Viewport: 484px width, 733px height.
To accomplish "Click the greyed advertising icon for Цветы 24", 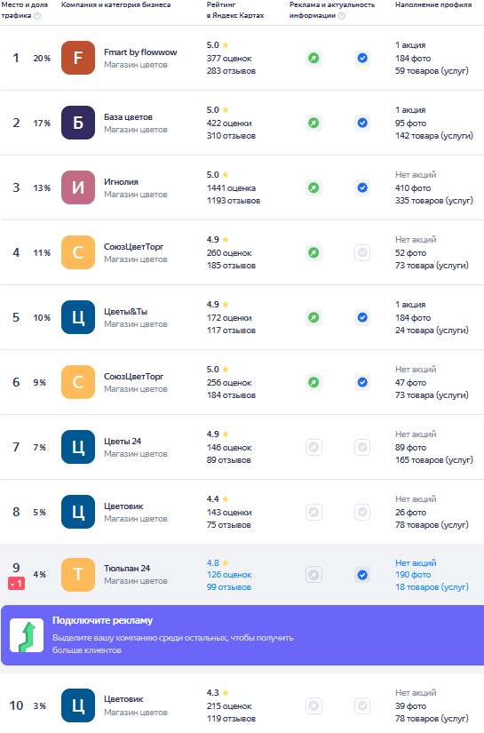I will 314,448.
